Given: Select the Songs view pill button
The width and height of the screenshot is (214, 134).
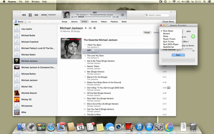Looking at the screenshot, I should [x=147, y=32].
